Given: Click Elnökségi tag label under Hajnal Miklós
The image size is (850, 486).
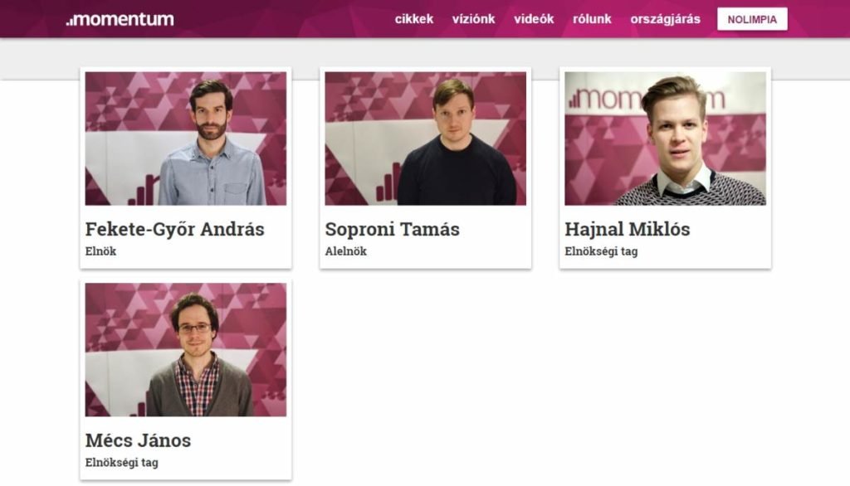Looking at the screenshot, I should (x=601, y=252).
